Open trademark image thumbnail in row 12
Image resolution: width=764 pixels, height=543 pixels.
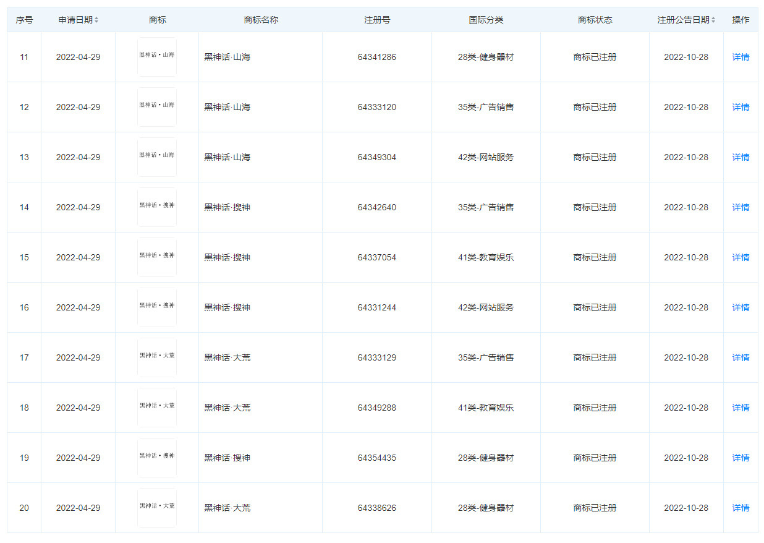coord(157,107)
